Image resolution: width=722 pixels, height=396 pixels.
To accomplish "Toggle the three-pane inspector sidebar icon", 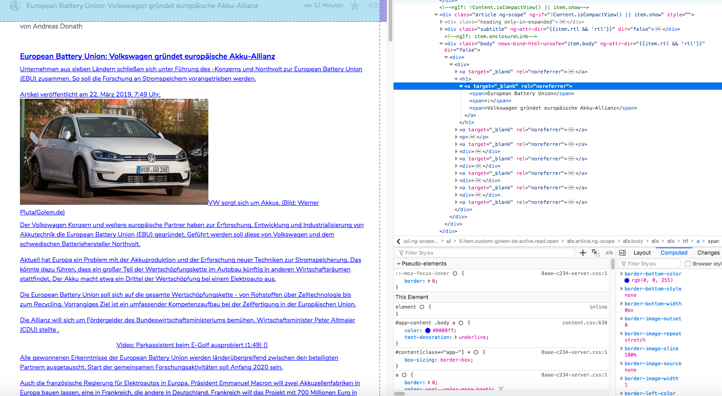I will coord(622,253).
